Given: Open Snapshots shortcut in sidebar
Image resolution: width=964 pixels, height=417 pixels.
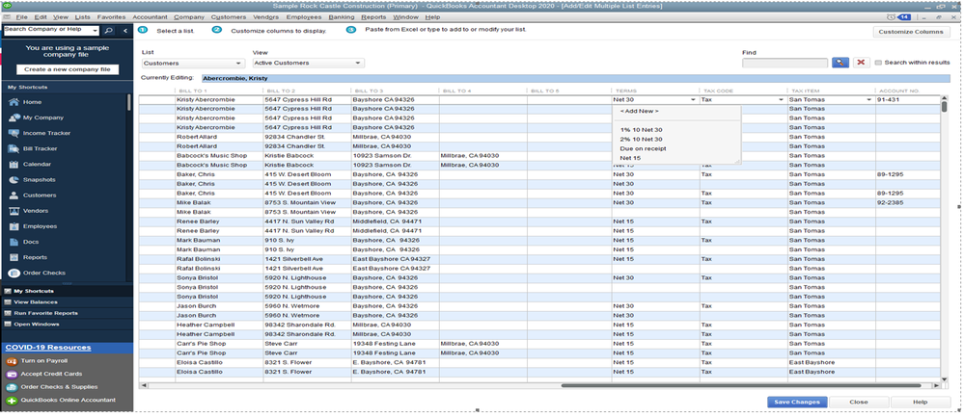Looking at the screenshot, I should pyautogui.click(x=32, y=180).
